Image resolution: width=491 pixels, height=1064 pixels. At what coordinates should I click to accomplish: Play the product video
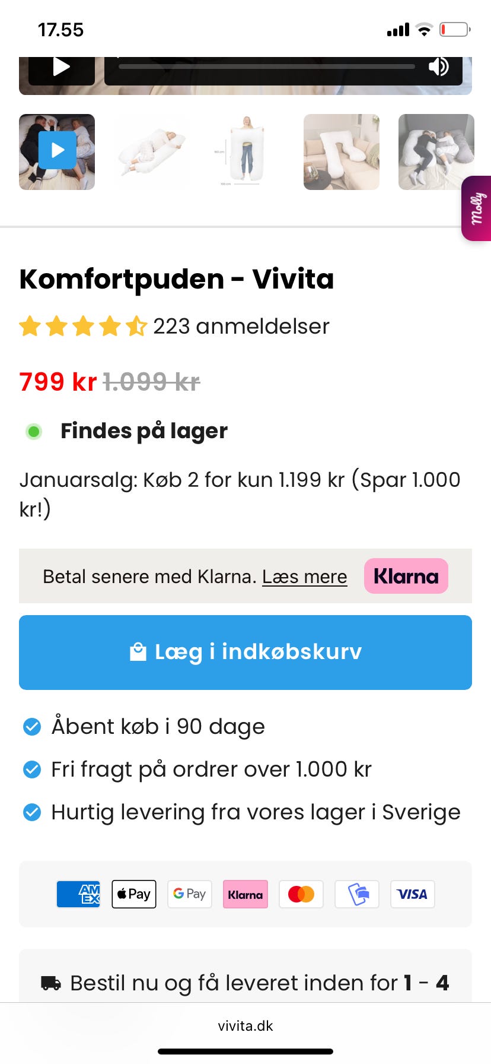tap(60, 66)
